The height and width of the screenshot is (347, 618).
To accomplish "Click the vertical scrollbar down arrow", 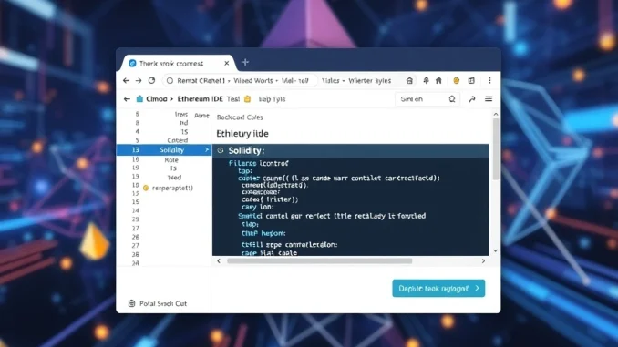I will [496, 250].
